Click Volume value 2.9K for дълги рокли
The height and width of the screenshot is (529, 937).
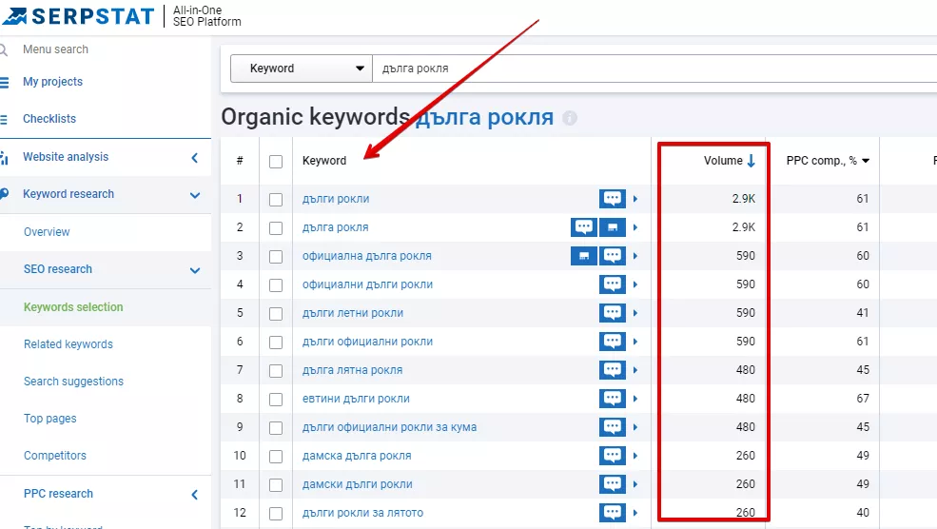[743, 199]
